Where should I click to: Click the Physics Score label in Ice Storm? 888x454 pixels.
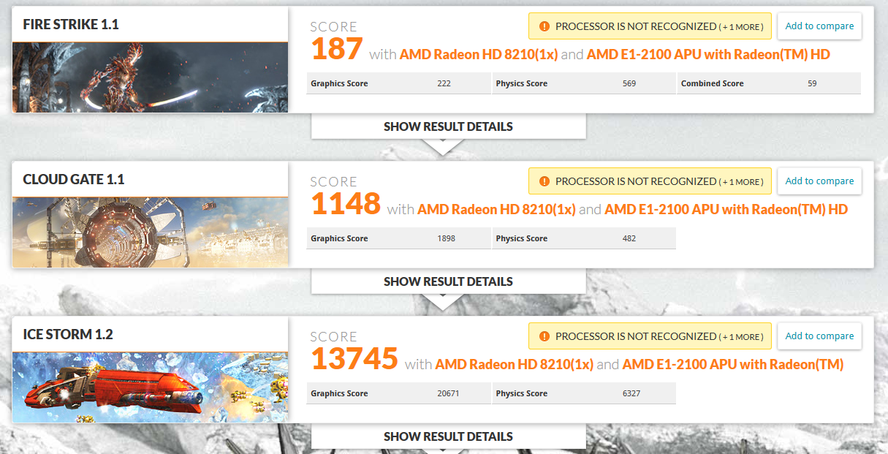pos(521,393)
